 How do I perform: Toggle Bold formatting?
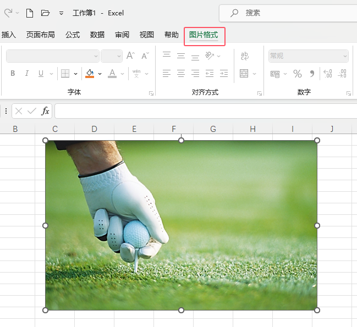pyautogui.click(x=13, y=73)
